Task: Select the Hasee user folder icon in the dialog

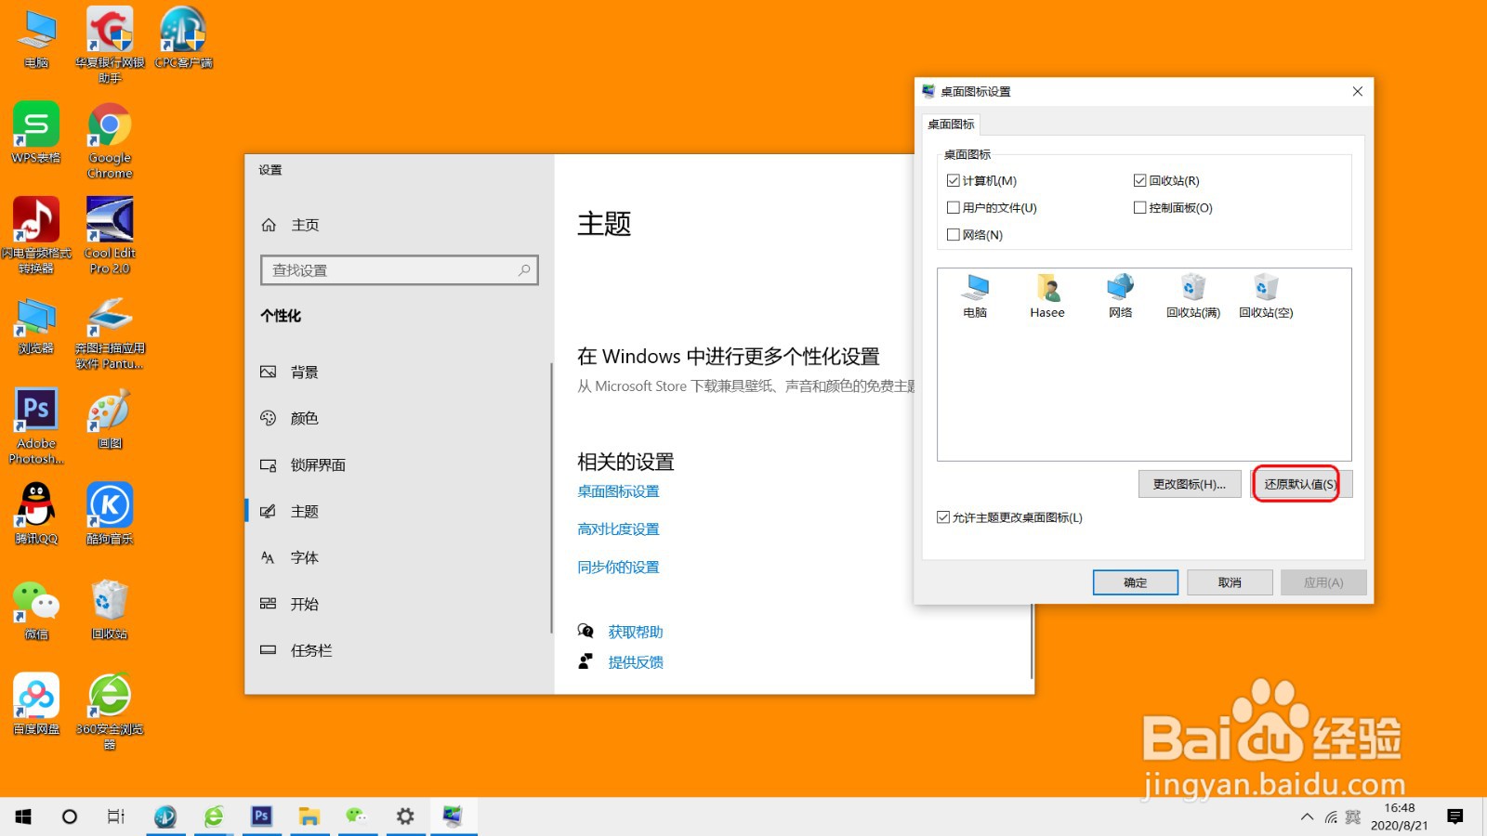Action: tap(1048, 295)
